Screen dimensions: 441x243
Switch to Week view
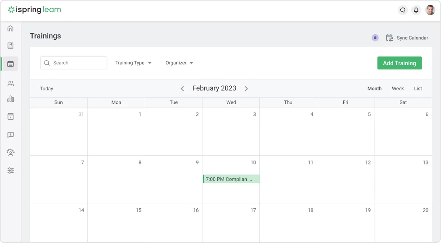click(398, 89)
